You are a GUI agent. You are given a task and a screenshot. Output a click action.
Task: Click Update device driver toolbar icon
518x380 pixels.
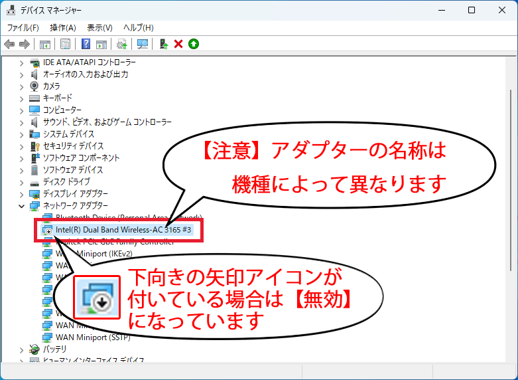[163, 44]
